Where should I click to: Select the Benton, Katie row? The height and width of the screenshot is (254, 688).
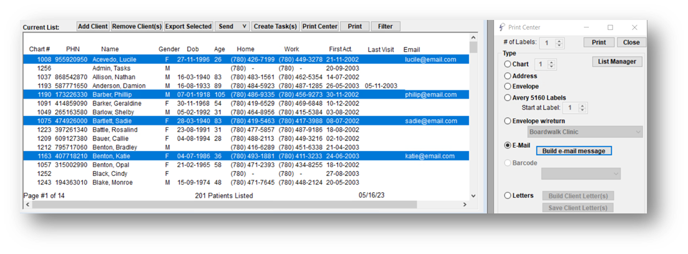[246, 156]
